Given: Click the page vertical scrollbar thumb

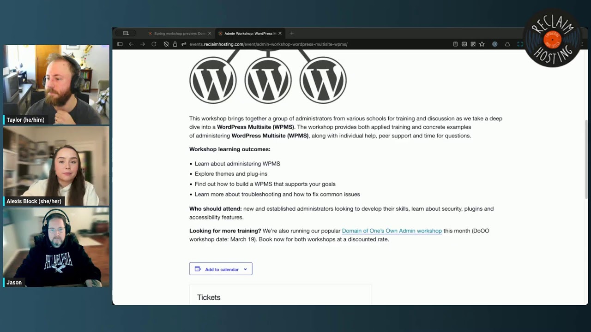Looking at the screenshot, I should click(586, 159).
